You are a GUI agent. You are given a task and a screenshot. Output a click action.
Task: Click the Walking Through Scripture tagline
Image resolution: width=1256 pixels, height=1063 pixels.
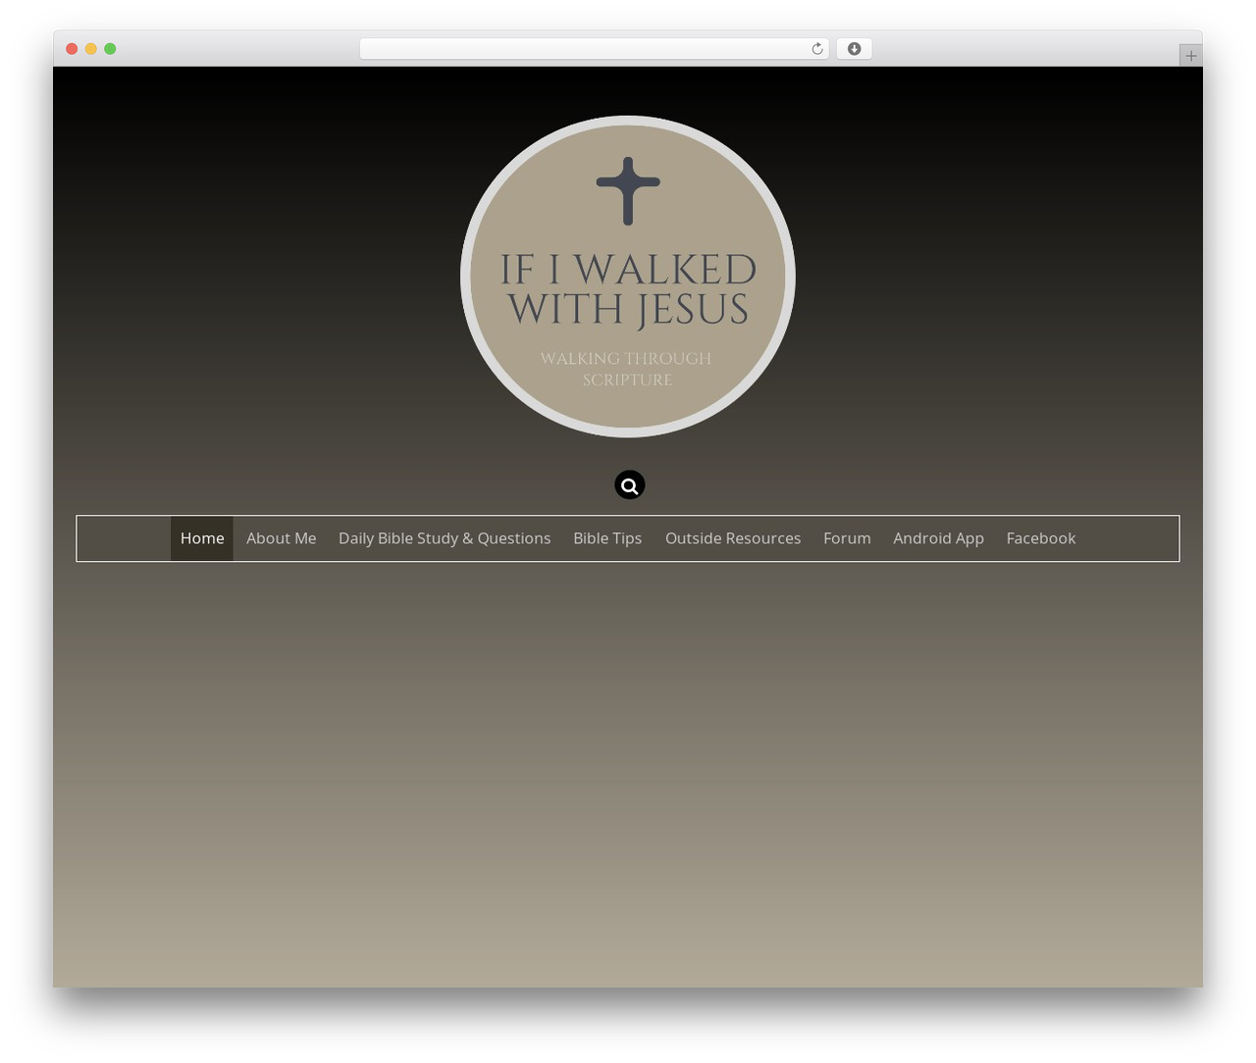coord(626,369)
